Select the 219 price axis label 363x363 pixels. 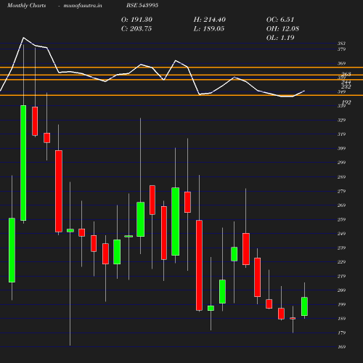tap(341, 276)
